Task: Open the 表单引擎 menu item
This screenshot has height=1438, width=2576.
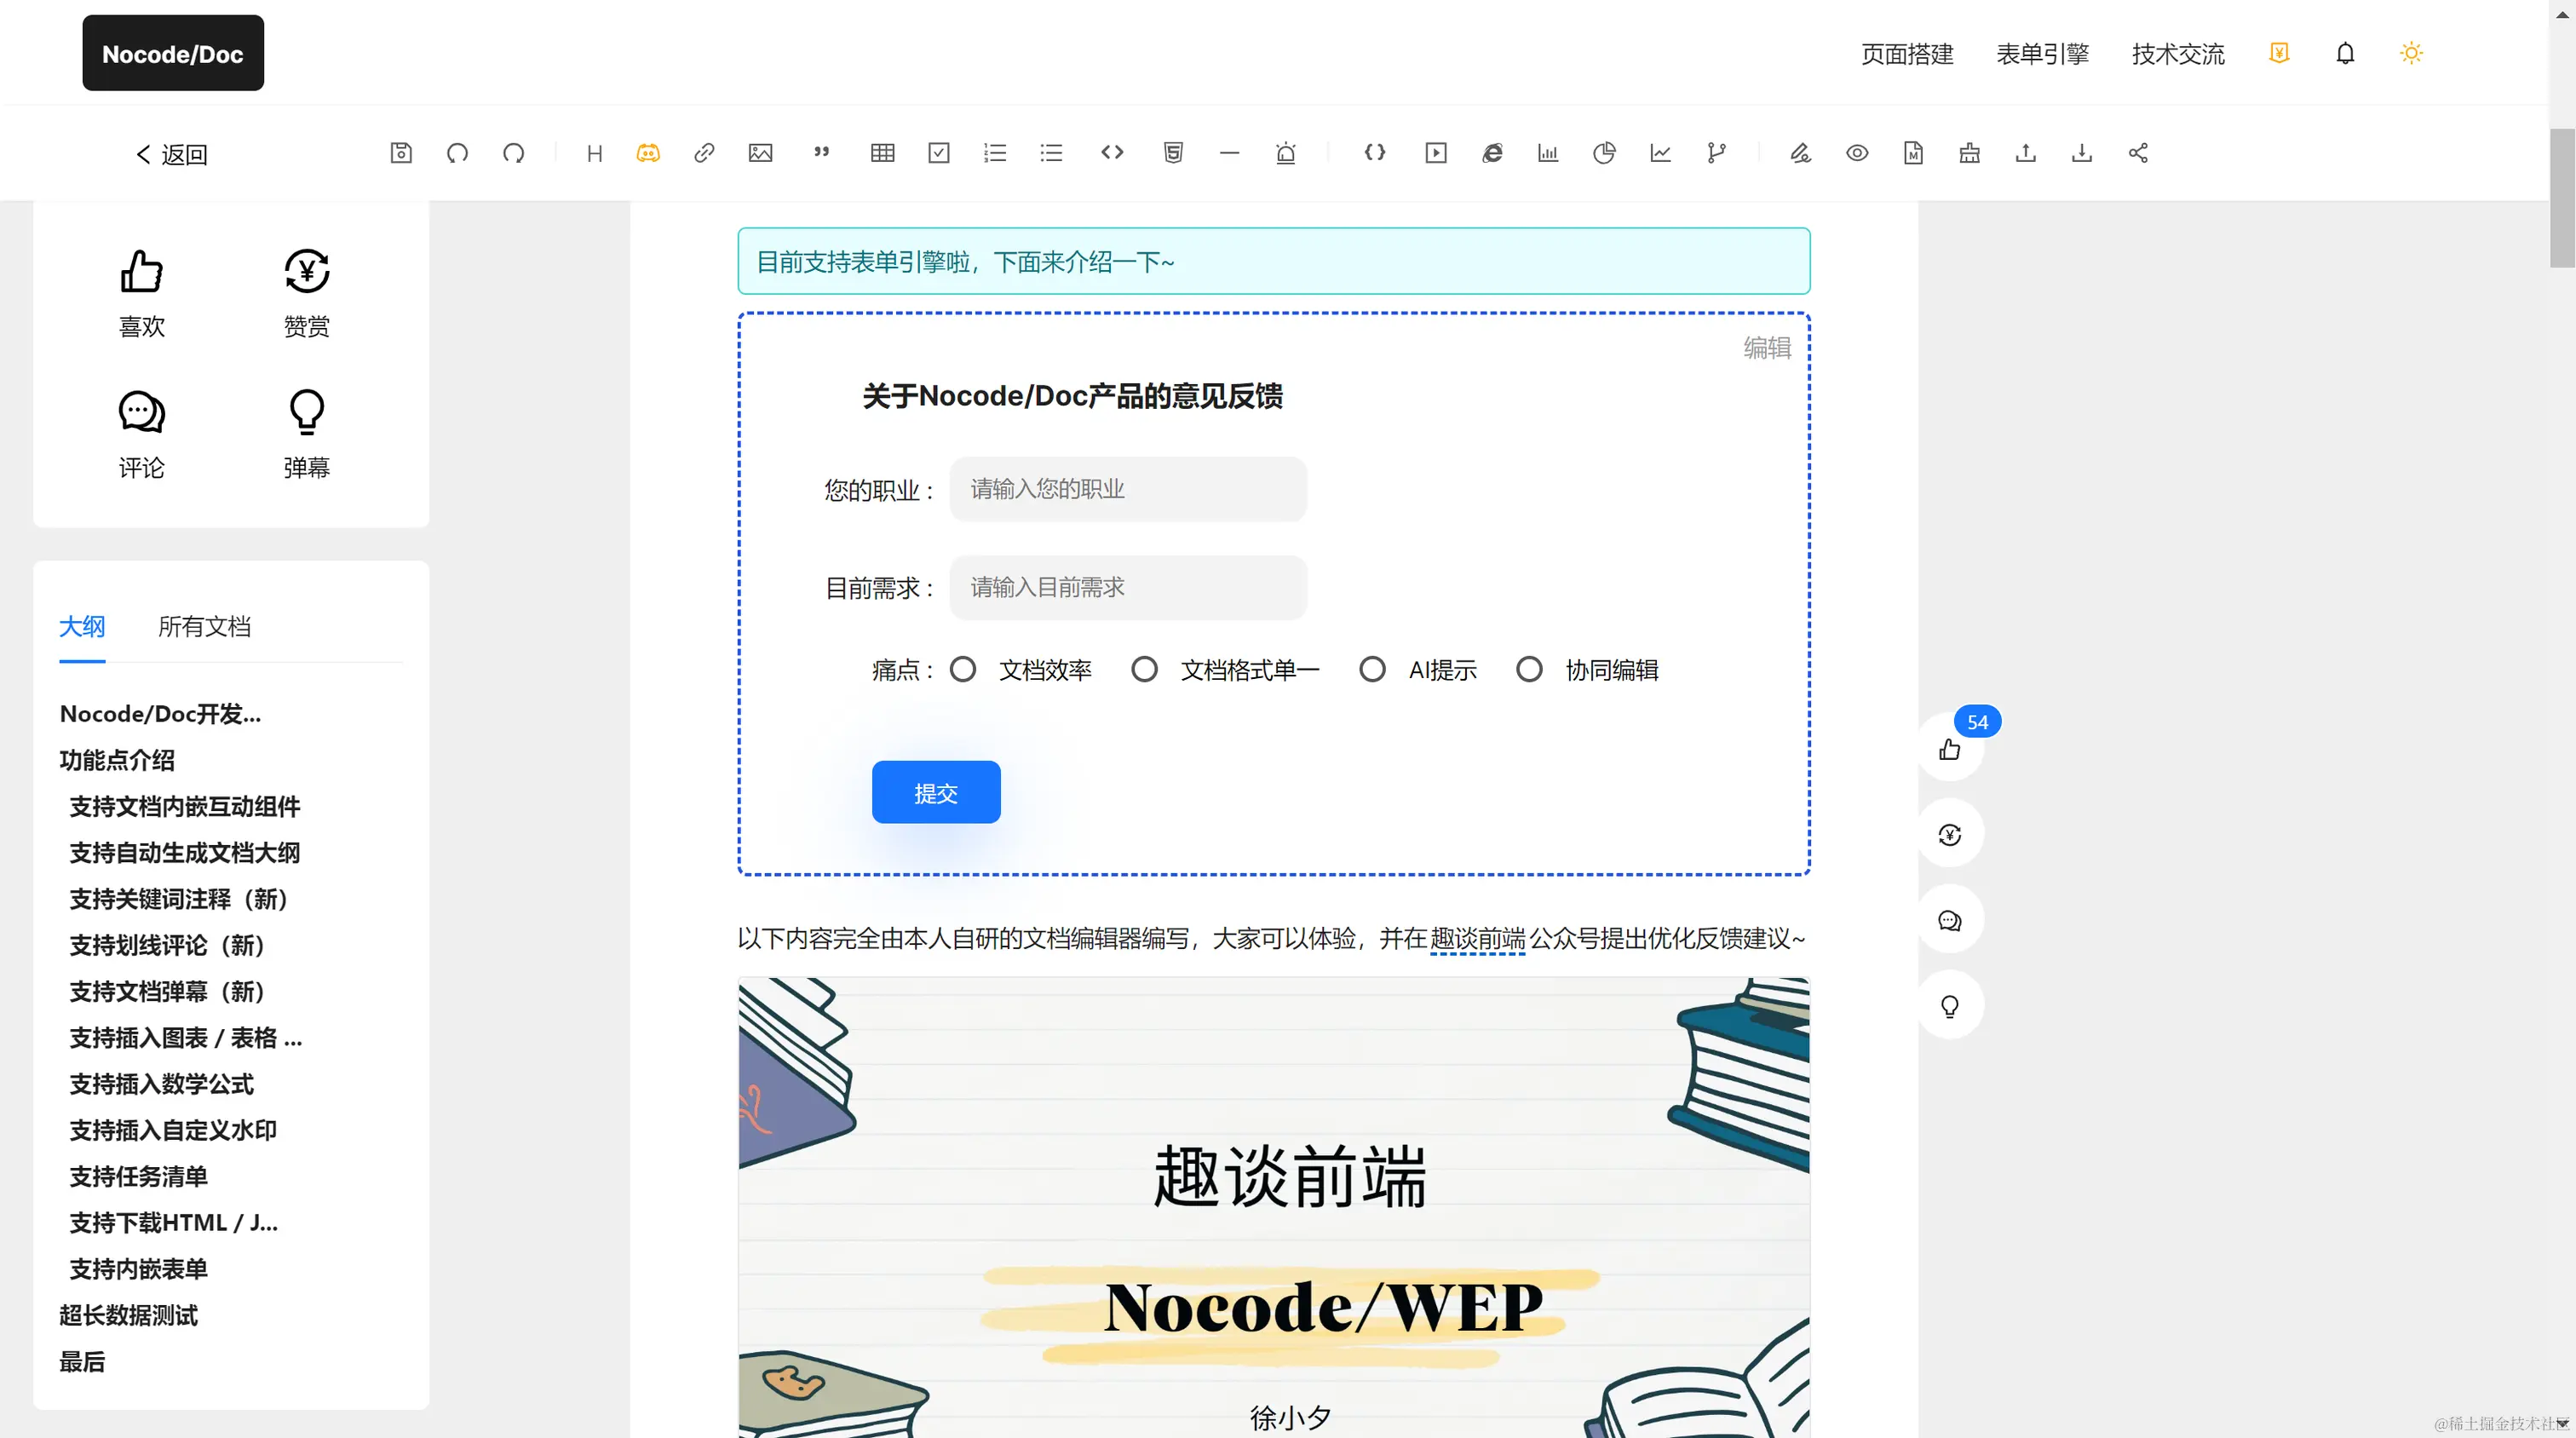Action: 2042,54
